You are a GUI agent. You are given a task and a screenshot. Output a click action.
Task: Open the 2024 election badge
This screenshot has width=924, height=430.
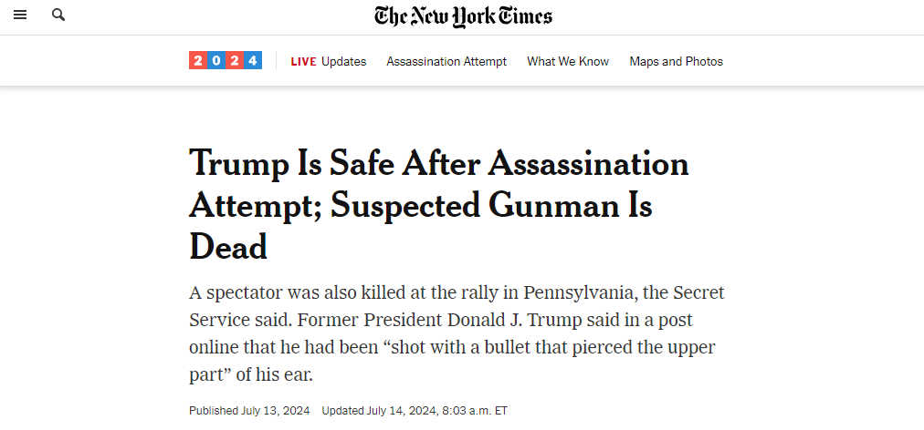[226, 61]
